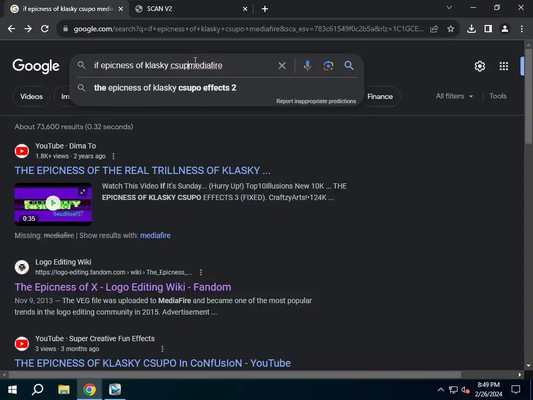Click the browser address bar URL

pyautogui.click(x=248, y=29)
